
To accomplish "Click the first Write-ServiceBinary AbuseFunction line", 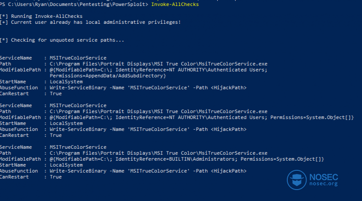I will click(148, 88).
